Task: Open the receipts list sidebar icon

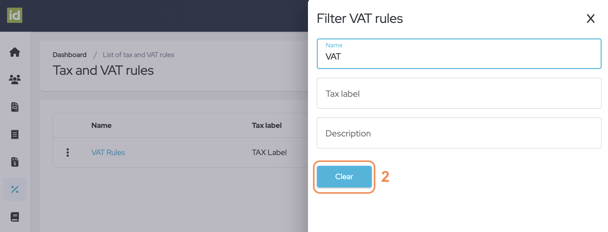Action: pyautogui.click(x=15, y=134)
